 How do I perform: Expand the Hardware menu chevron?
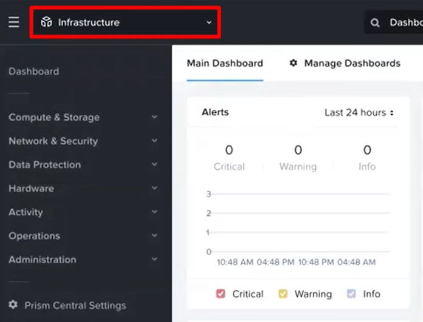tap(154, 188)
